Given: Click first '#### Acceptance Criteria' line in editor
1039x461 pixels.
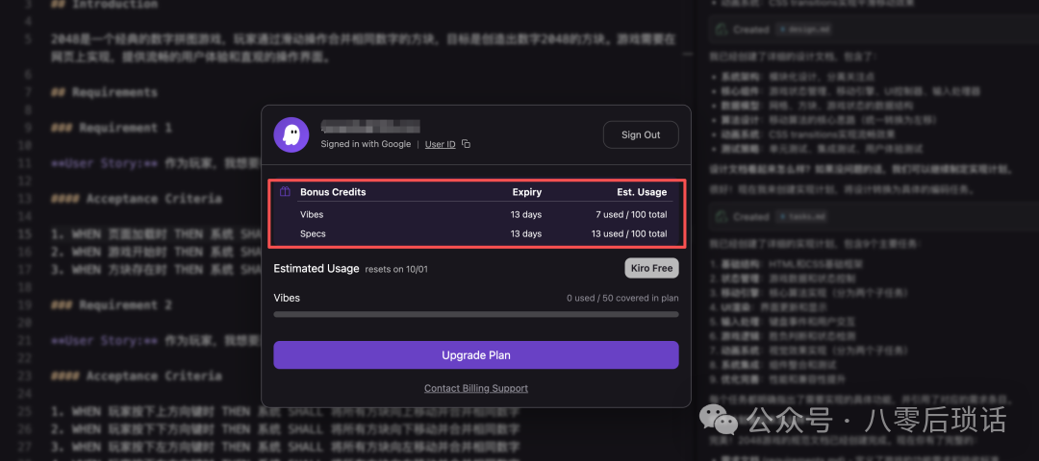Looking at the screenshot, I should pyautogui.click(x=136, y=199).
